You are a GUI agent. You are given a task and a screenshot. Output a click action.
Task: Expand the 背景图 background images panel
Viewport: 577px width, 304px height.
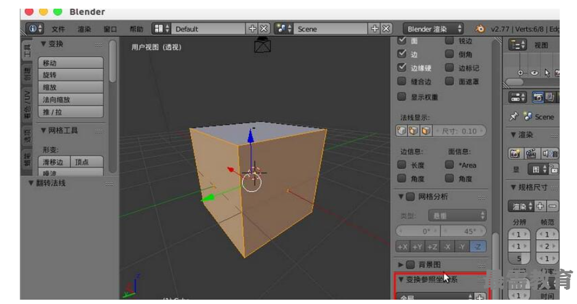coord(401,265)
